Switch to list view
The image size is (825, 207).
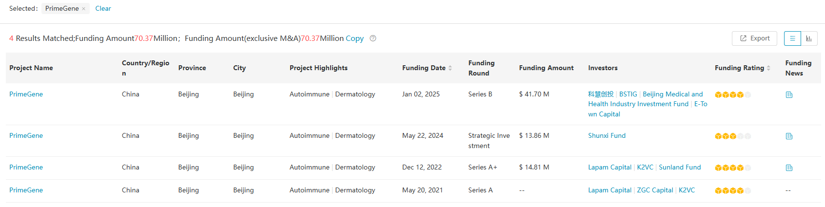pos(792,38)
